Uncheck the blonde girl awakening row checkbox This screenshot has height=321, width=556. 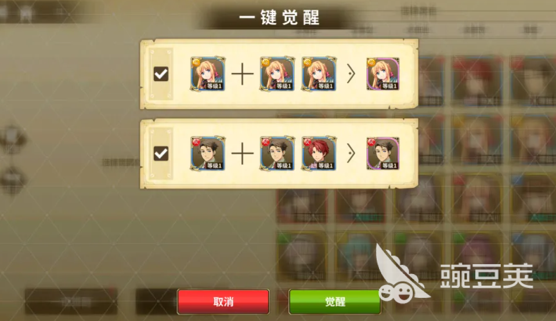[x=161, y=74]
